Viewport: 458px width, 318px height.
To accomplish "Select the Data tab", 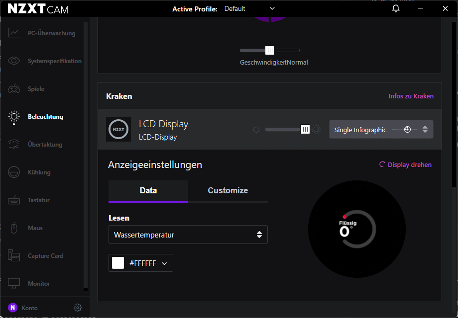I will pos(148,191).
